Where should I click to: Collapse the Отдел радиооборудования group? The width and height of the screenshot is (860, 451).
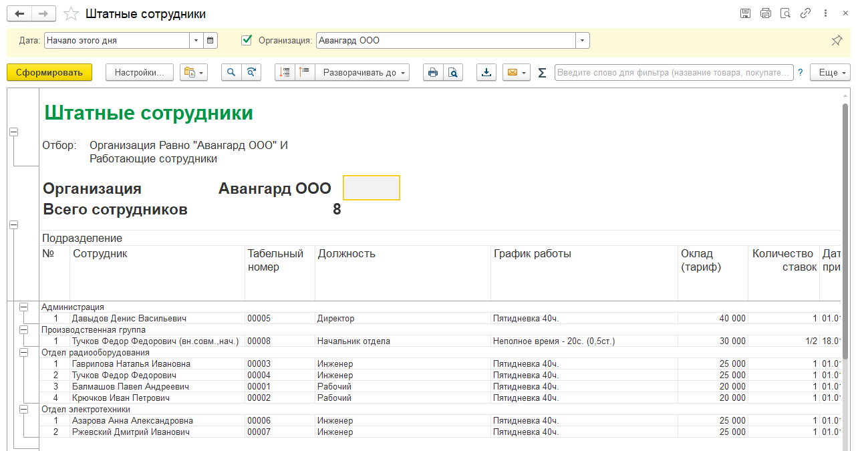[x=24, y=352]
